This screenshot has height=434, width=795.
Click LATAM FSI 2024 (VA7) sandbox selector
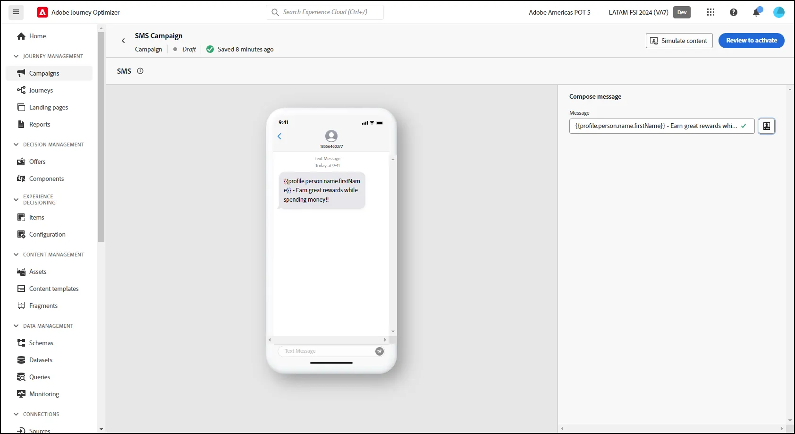(x=638, y=12)
